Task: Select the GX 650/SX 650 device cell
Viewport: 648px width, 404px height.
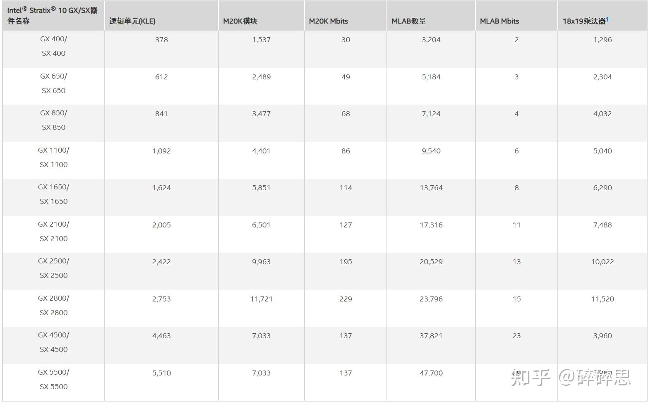Action: (53, 83)
